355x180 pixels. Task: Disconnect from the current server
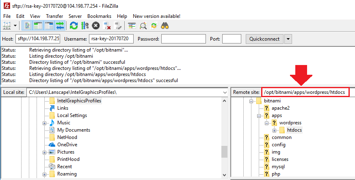107,26
